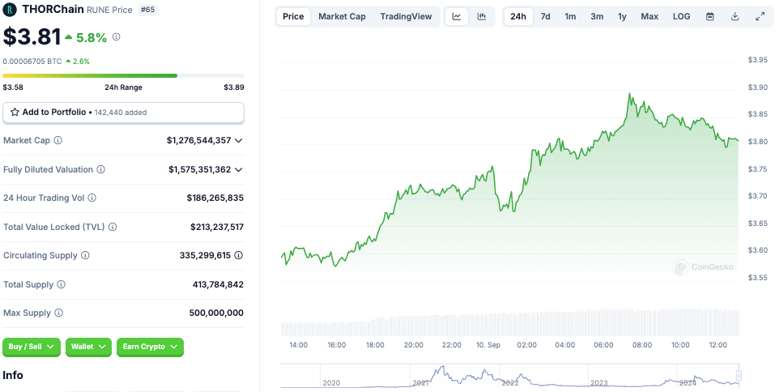The image size is (779, 392).
Task: Open the calendar date range picker
Action: 710,16
